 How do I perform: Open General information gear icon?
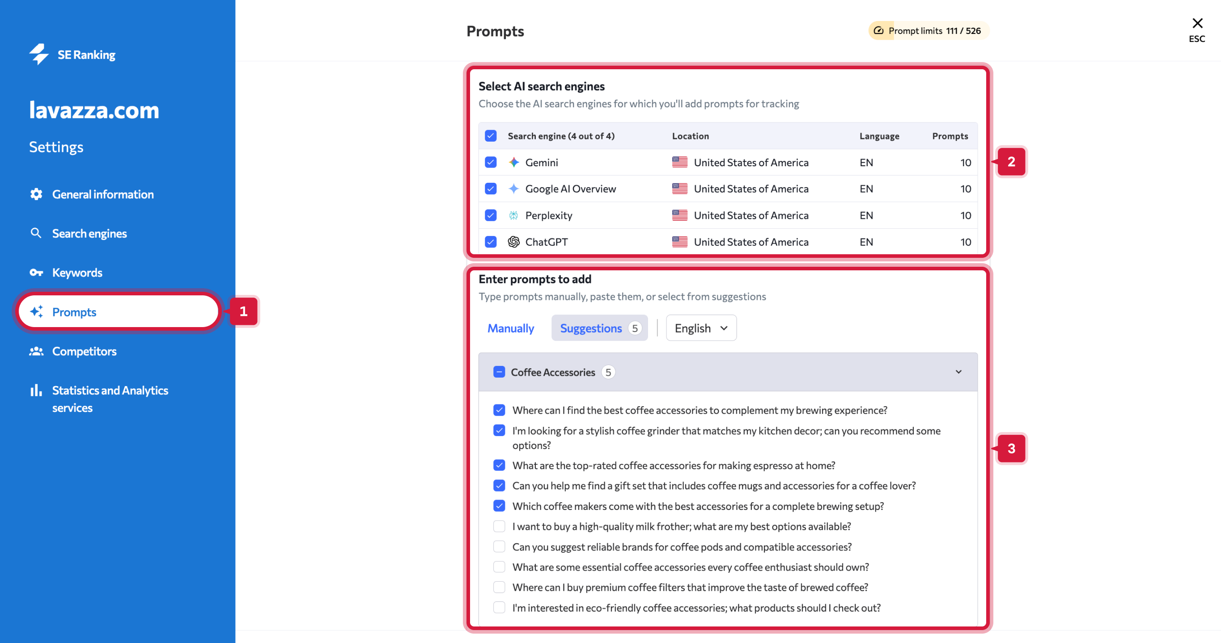click(36, 194)
